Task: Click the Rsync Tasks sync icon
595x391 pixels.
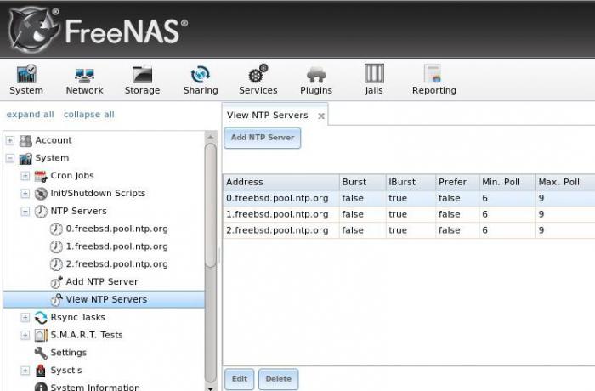Action: [41, 317]
